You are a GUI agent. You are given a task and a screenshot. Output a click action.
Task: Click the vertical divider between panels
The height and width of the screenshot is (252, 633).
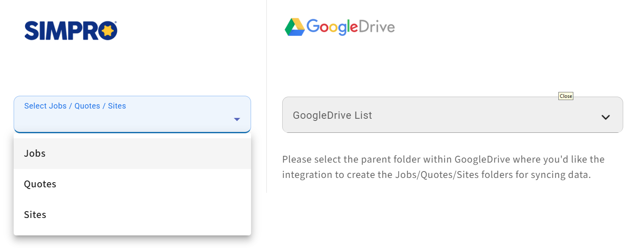(266, 96)
